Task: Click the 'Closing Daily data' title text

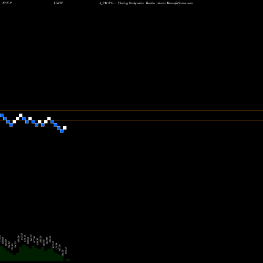Action: 131,3
